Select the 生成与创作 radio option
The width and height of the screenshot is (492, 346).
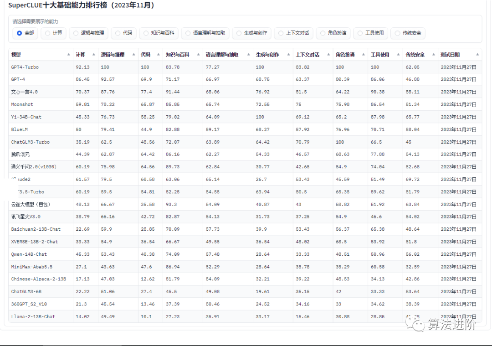pyautogui.click(x=251, y=33)
